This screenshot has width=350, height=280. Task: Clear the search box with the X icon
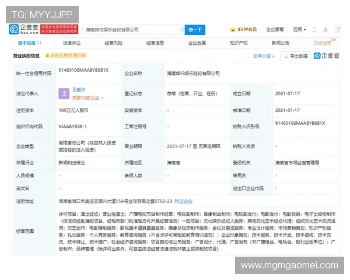tap(182, 30)
